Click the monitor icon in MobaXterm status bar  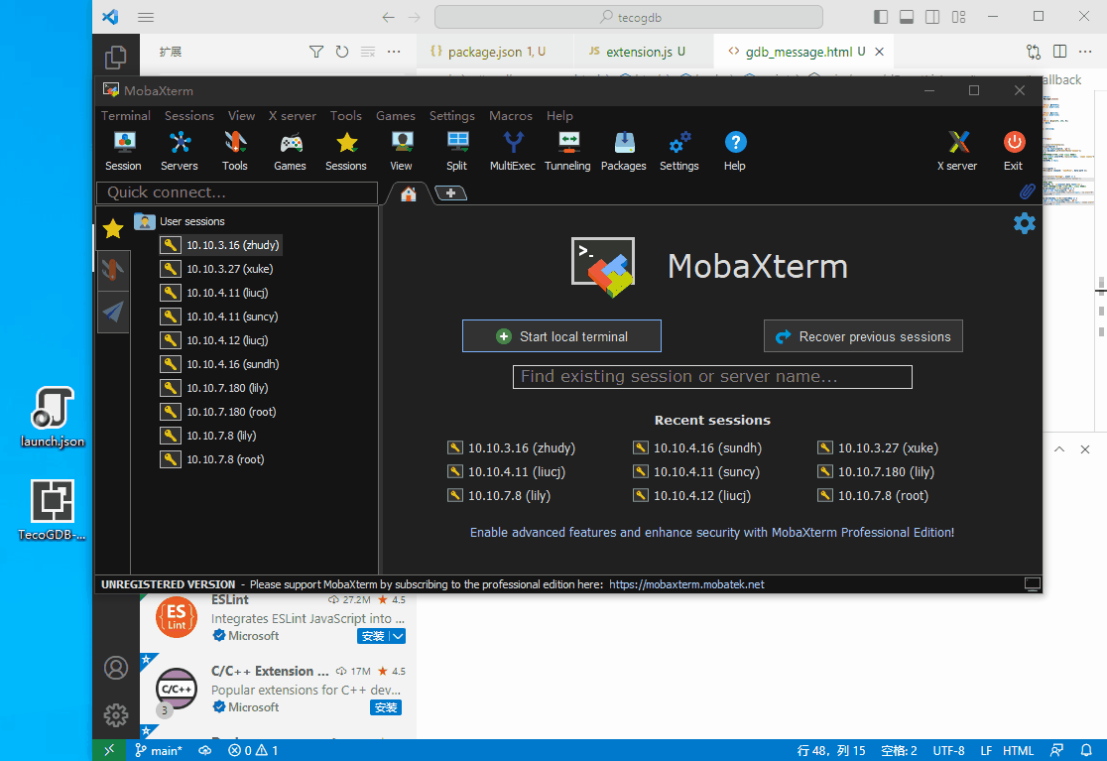pyautogui.click(x=1033, y=583)
